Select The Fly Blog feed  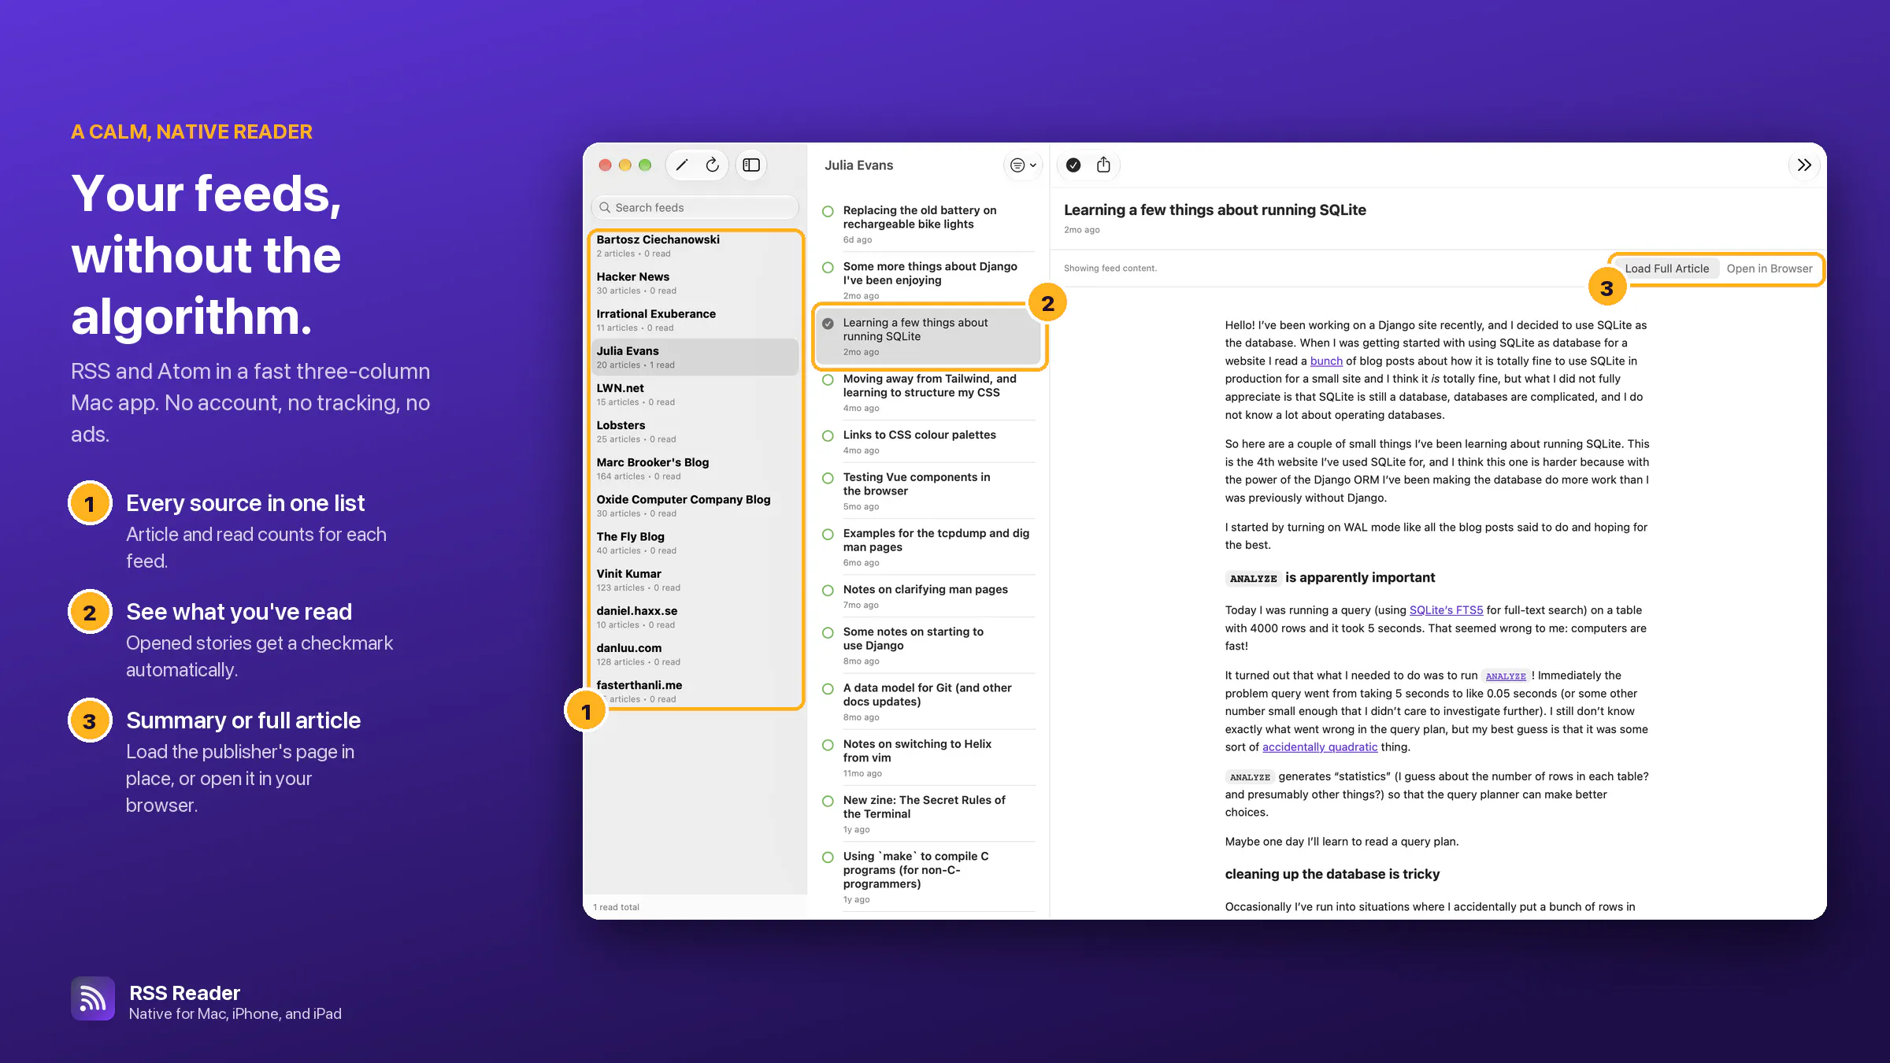pos(695,543)
